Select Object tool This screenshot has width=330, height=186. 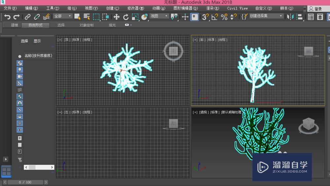(x=78, y=16)
